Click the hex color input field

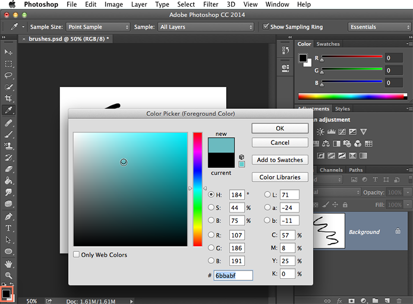point(233,275)
